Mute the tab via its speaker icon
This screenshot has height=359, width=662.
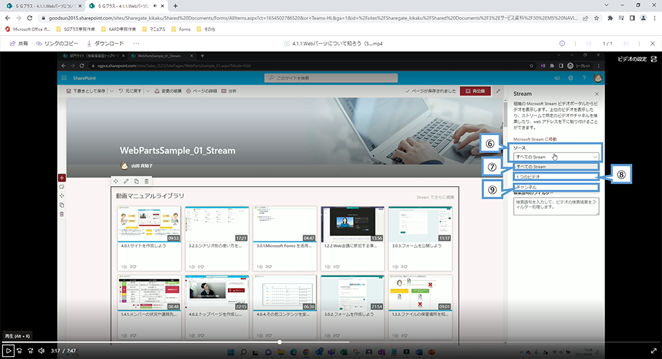tap(155, 6)
